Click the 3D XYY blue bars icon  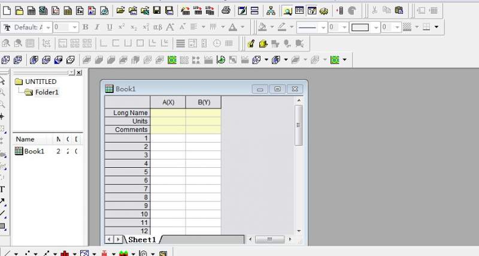click(x=34, y=60)
